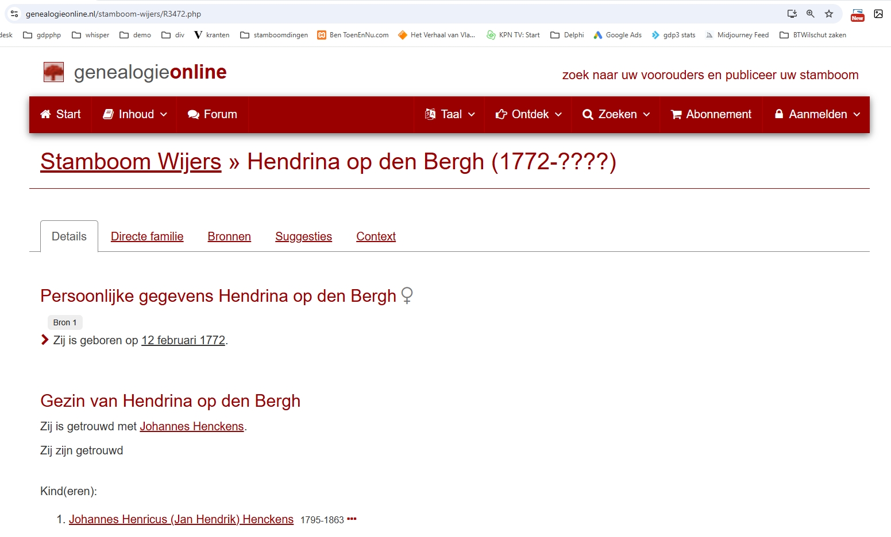The width and height of the screenshot is (891, 537).
Task: Open the Context tab
Action: (x=376, y=236)
